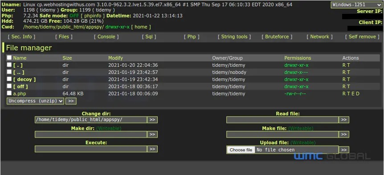
Task: Click the phpinfo link
Action: pos(93,16)
